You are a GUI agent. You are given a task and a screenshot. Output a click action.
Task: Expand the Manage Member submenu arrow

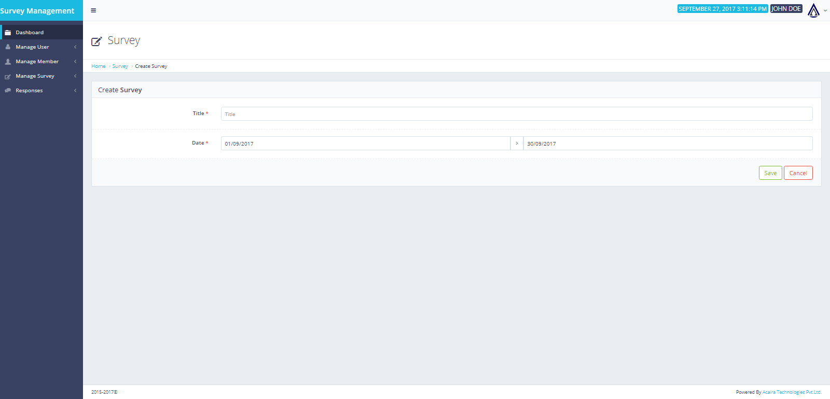pos(75,62)
